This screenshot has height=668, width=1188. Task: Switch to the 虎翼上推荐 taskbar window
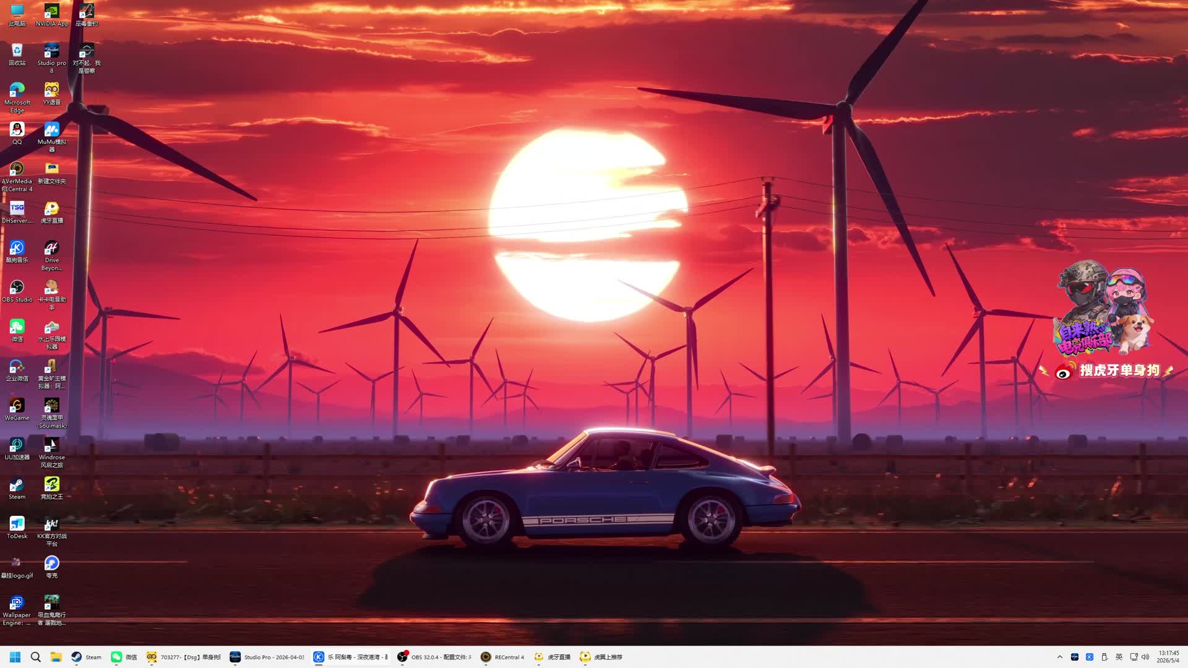(x=601, y=657)
